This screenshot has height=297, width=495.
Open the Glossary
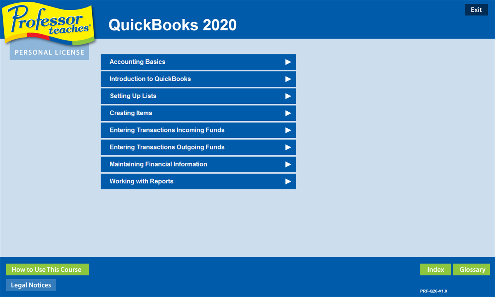point(471,269)
